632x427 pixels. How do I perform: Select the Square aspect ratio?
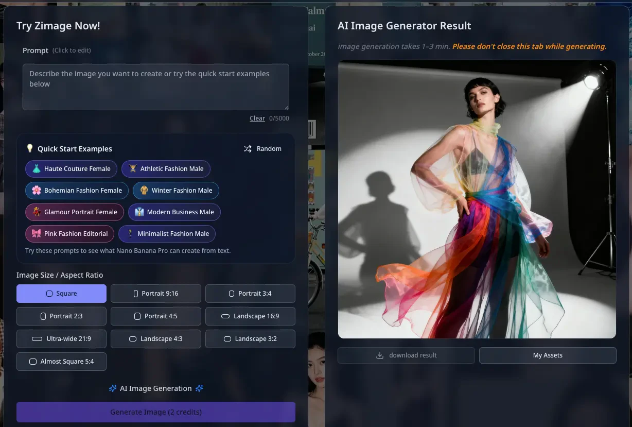tap(61, 294)
